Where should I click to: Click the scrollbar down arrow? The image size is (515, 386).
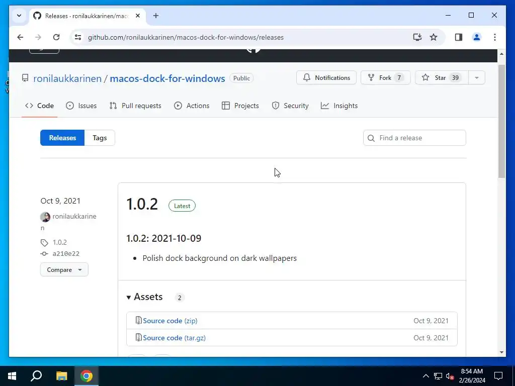[x=501, y=352]
